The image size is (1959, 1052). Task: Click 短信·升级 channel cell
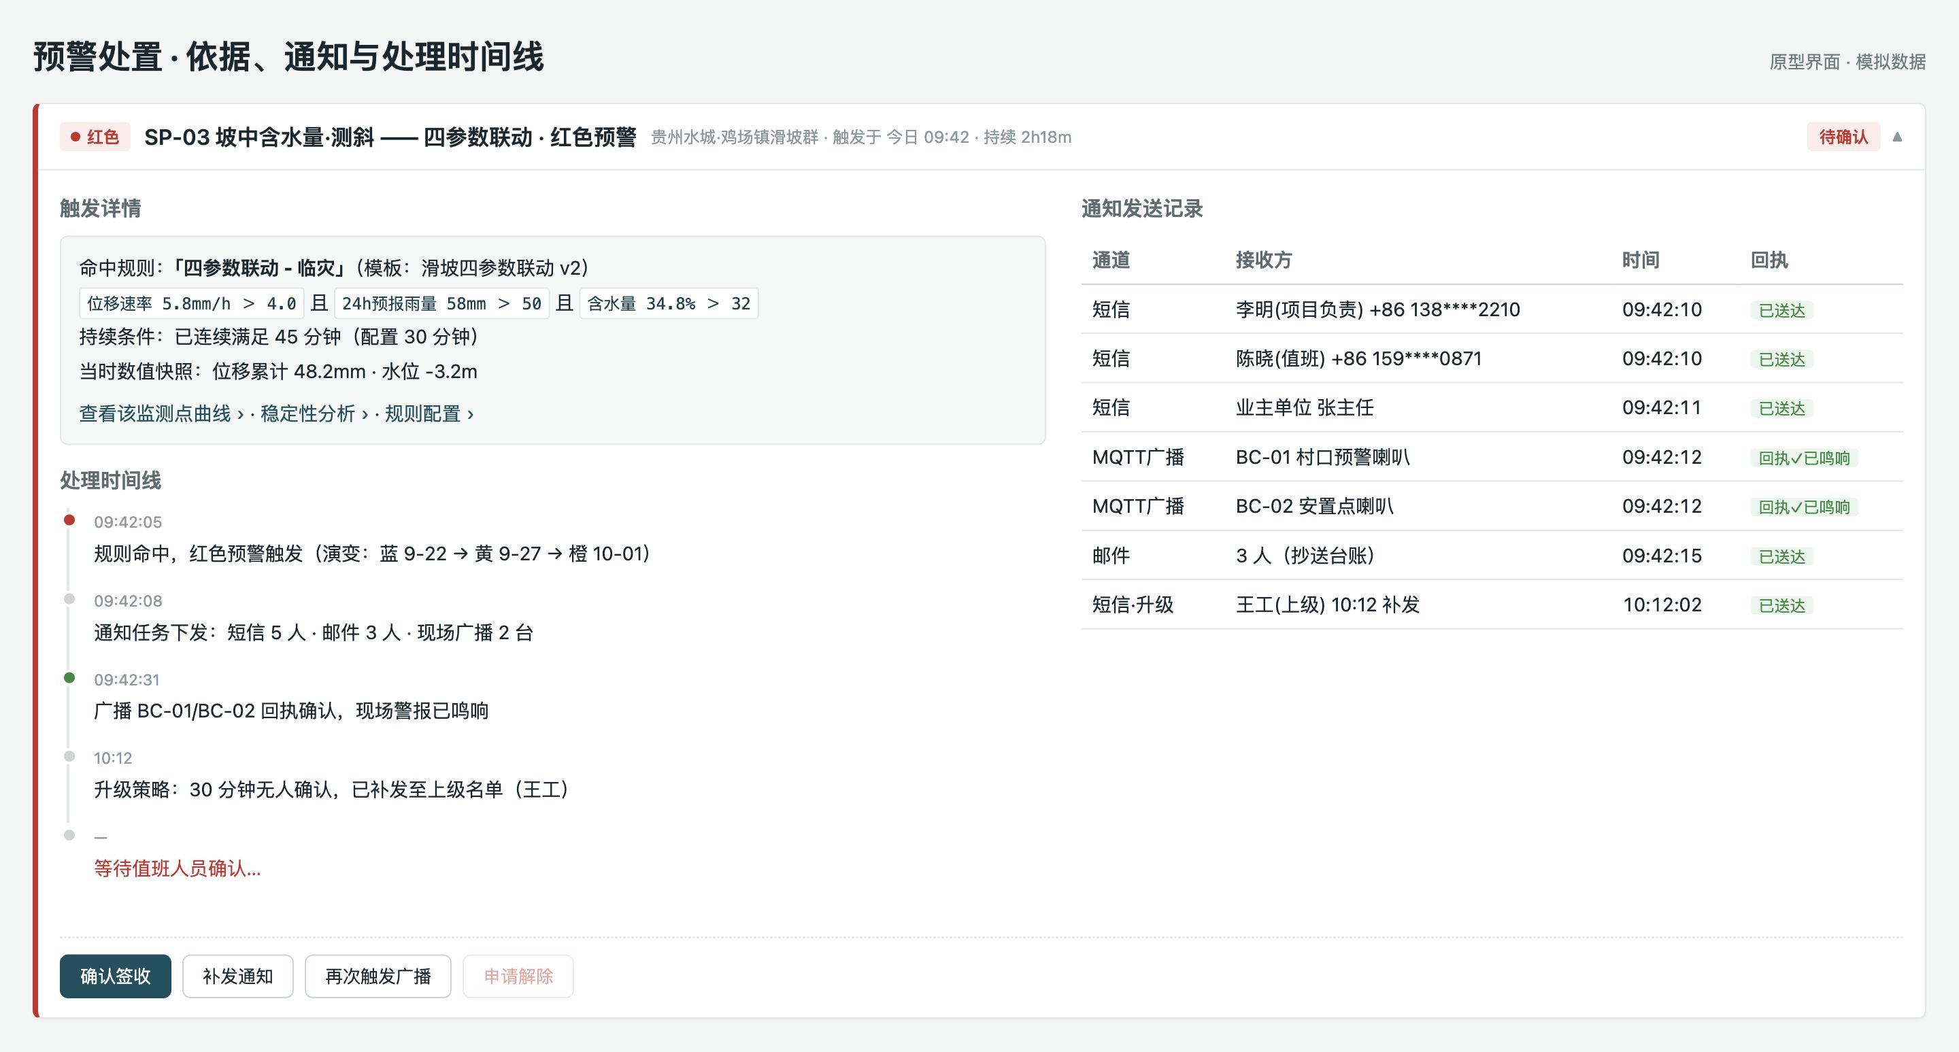[1133, 605]
